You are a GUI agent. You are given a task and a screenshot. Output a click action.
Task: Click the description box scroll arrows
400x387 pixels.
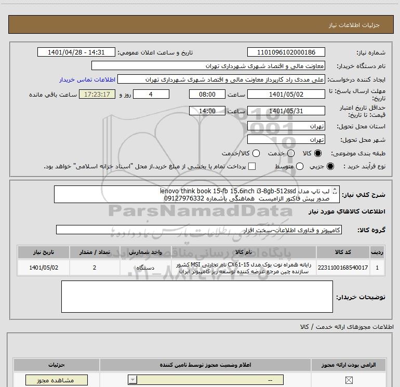335,191
